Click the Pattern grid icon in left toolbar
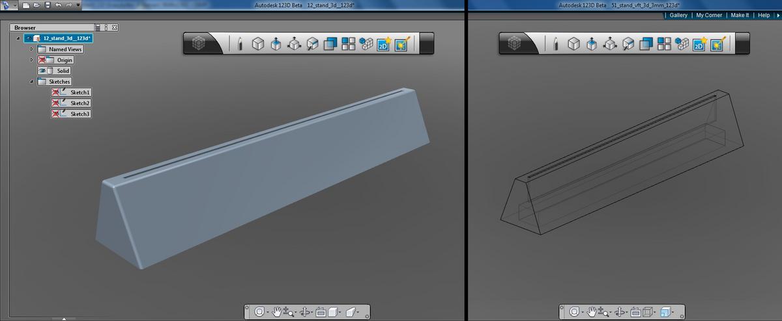The width and height of the screenshot is (782, 321). pos(348,44)
